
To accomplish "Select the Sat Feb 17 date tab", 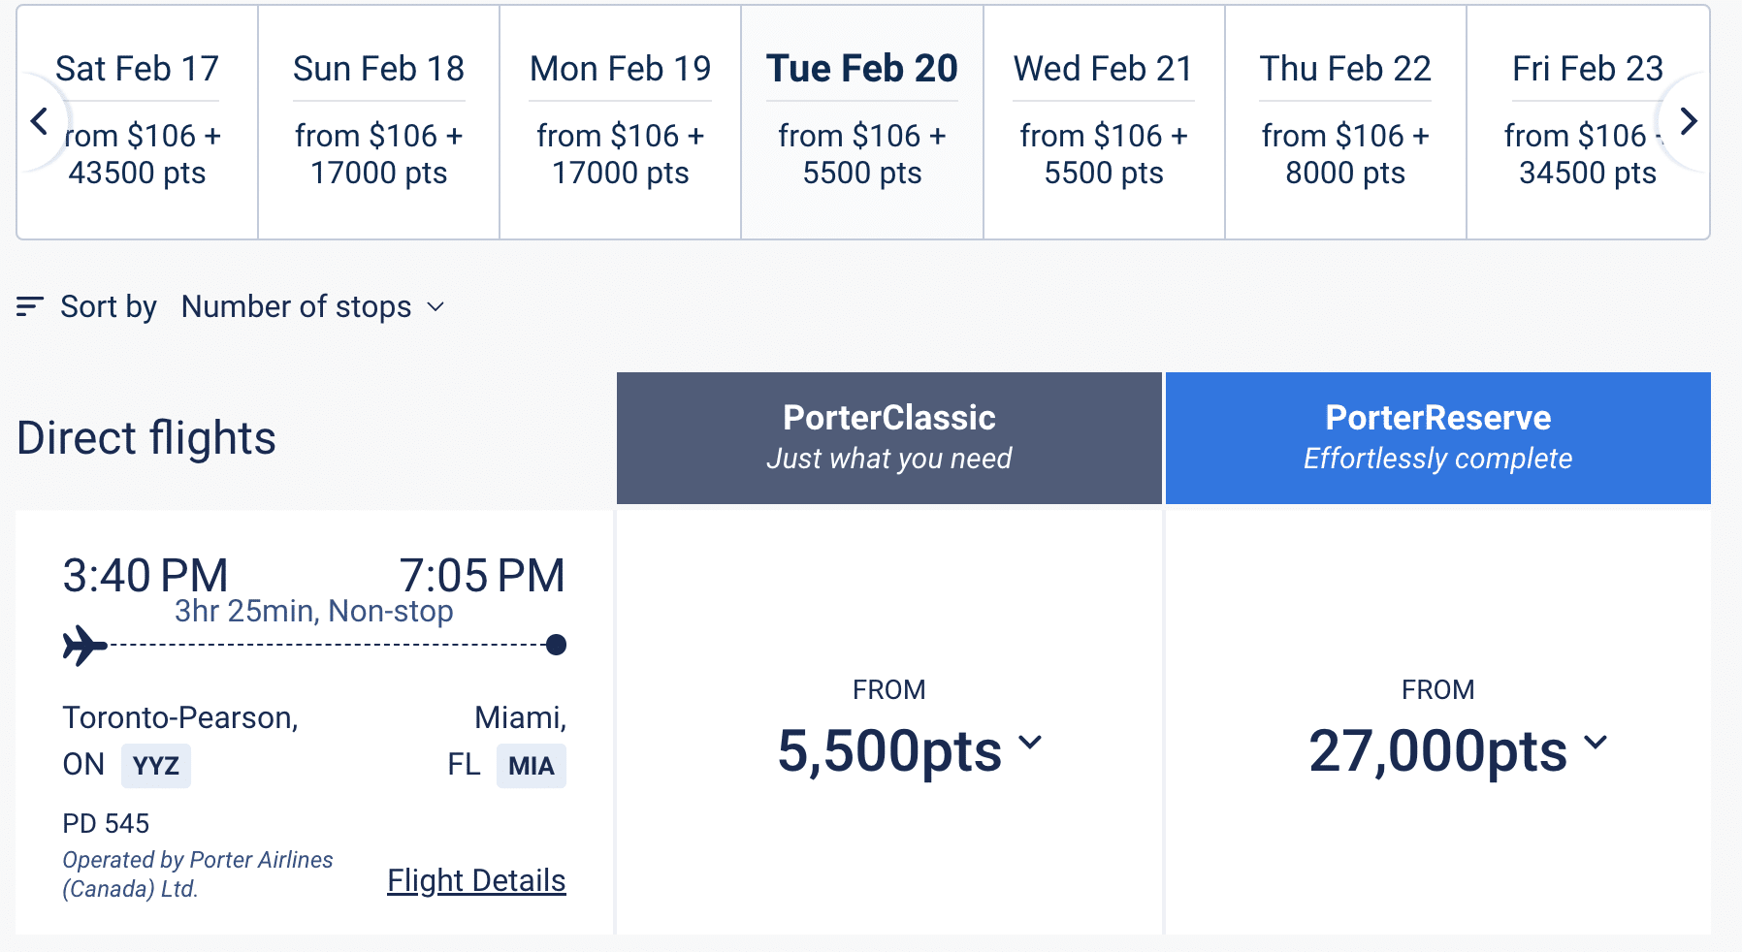I will (138, 122).
